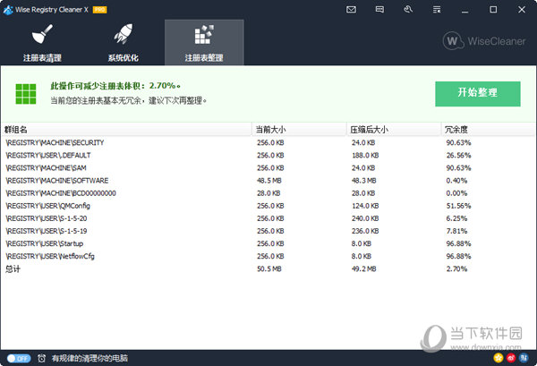Click the 有规律的清理你的电脑 link
Image resolution: width=537 pixels, height=366 pixels.
pos(89,358)
